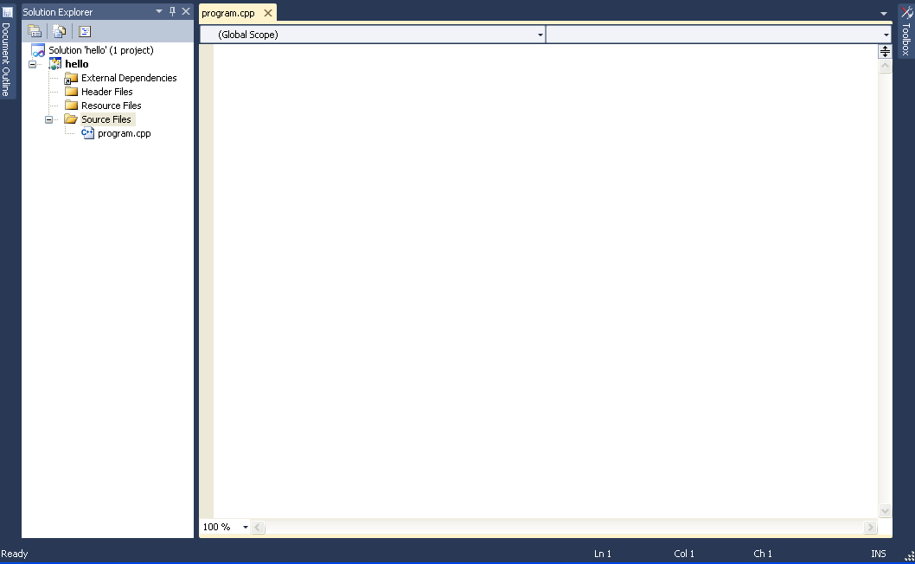Click the vertical scrollbar down arrow
This screenshot has width=915, height=564.
click(x=885, y=511)
